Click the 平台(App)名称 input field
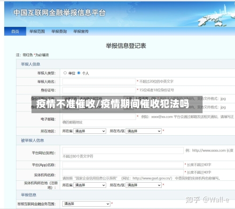235x209 pixels. pyautogui.click(x=123, y=165)
